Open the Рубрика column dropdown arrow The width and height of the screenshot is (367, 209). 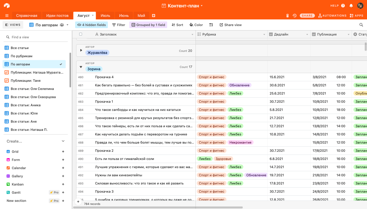(264, 34)
